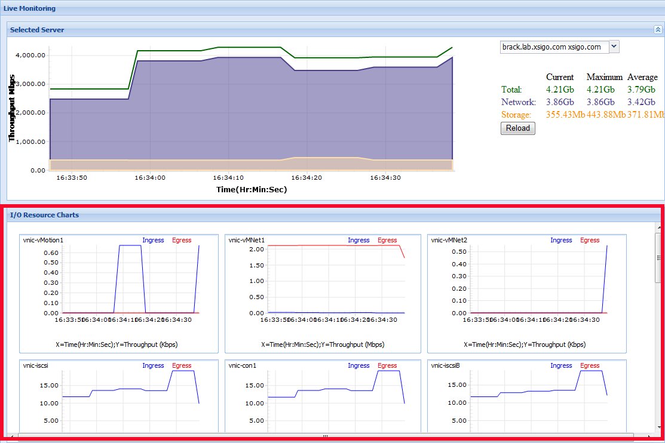The image size is (665, 443).
Task: Click Egress legend in vnic-vMNet1 chart
Action: click(x=387, y=240)
